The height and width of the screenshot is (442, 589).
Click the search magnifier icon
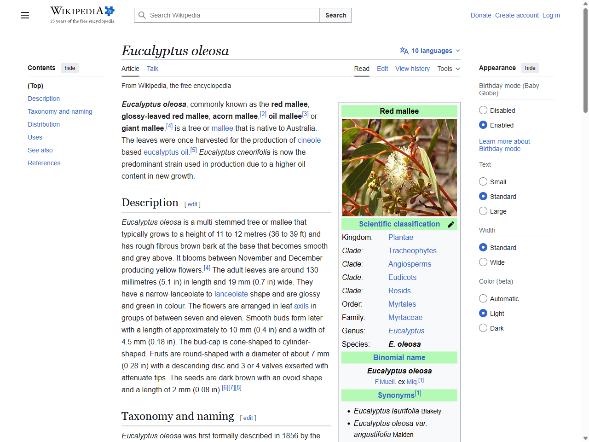143,15
